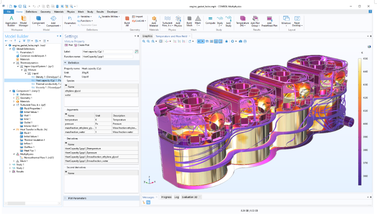Viewport: 377px width, 216px height.
Task: Switch to the YZ view
Action: (180, 42)
